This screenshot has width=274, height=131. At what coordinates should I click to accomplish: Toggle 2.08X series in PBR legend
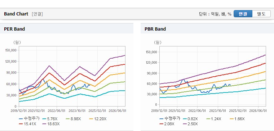tap(167, 124)
